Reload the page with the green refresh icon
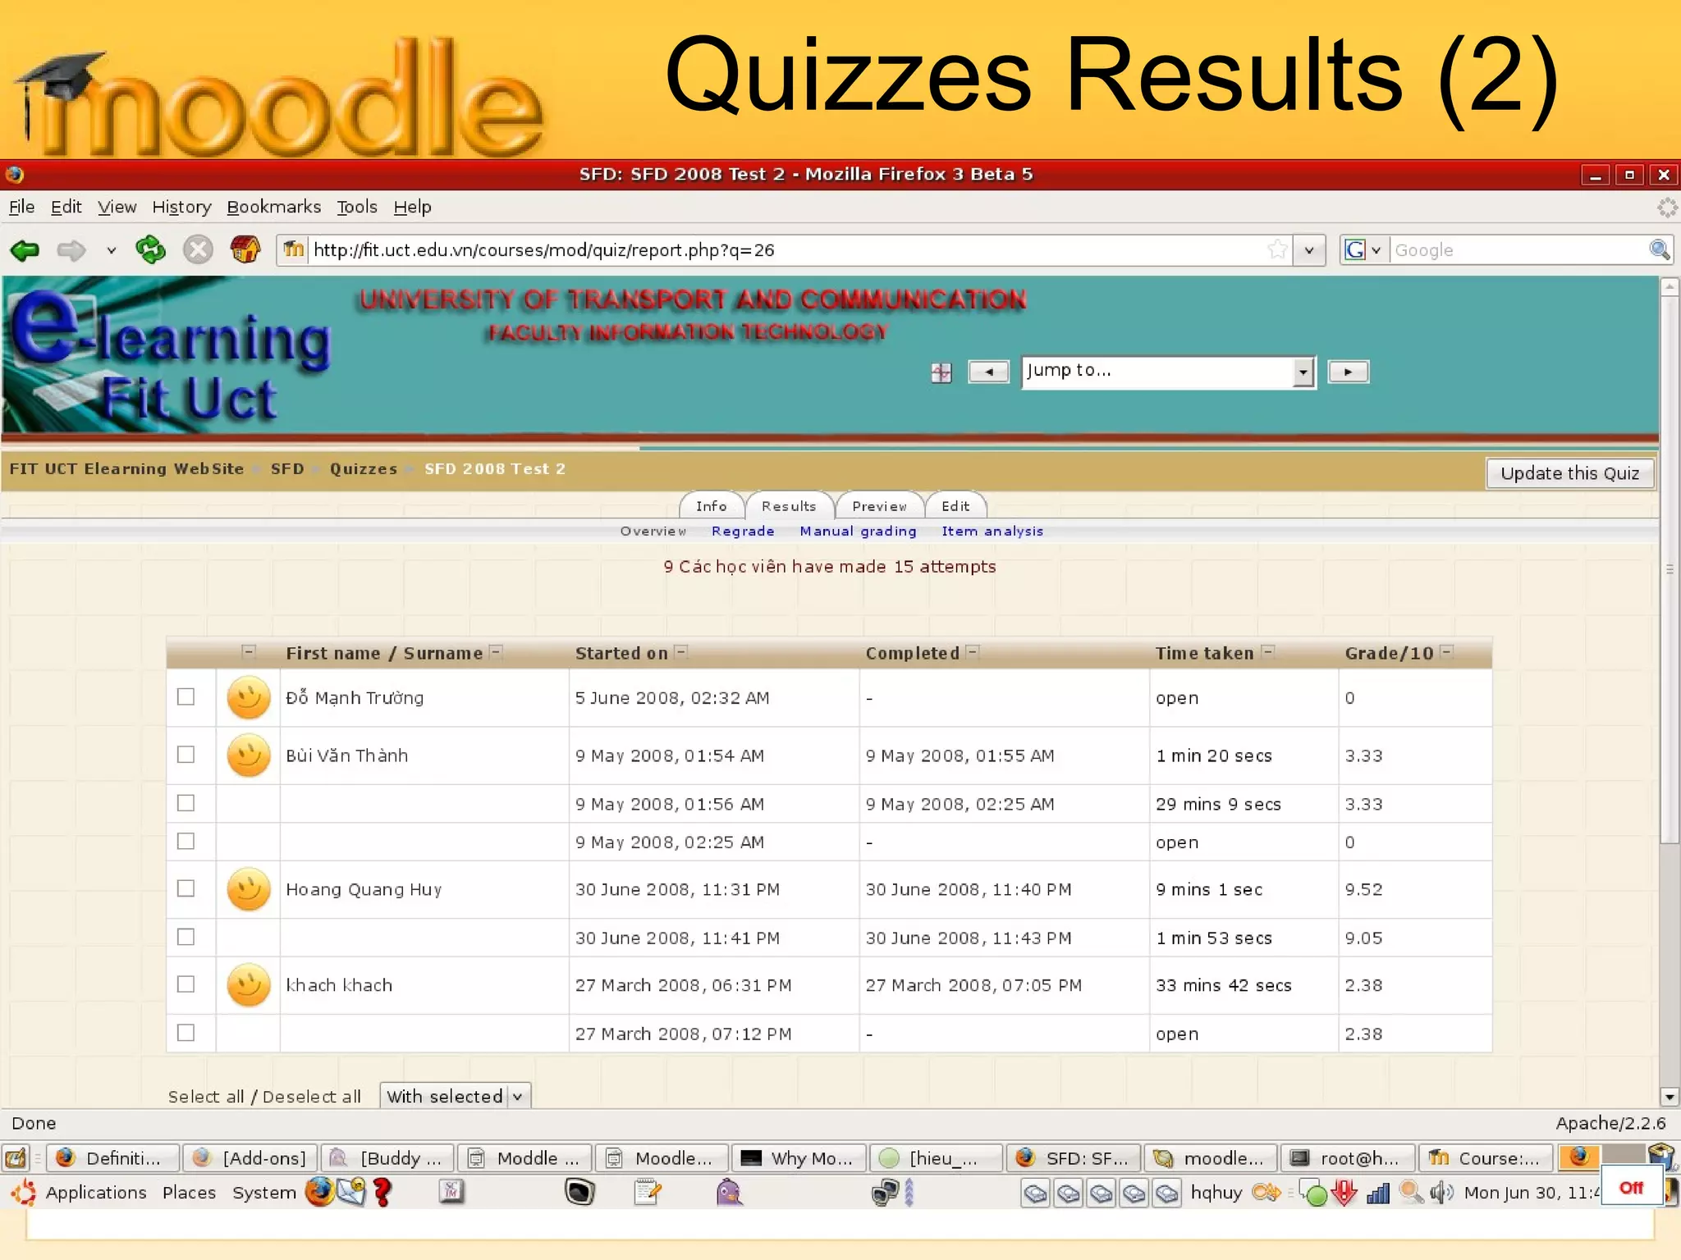The width and height of the screenshot is (1681, 1260). [150, 249]
